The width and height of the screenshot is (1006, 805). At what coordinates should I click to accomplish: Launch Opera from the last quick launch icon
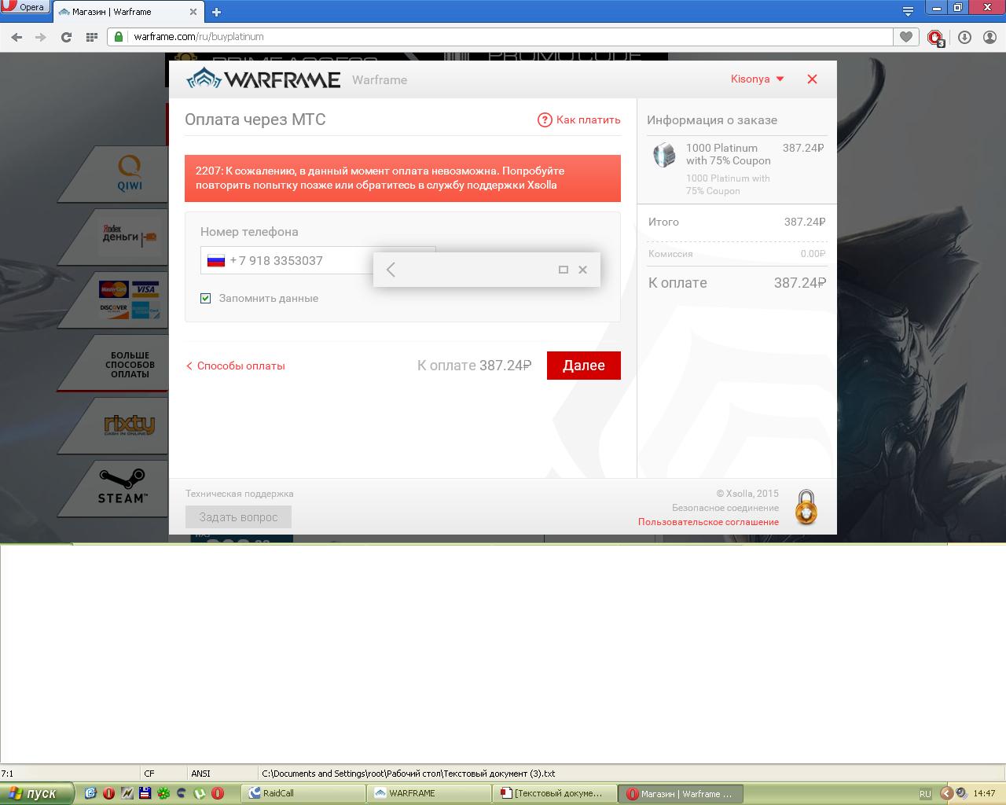pos(218,793)
